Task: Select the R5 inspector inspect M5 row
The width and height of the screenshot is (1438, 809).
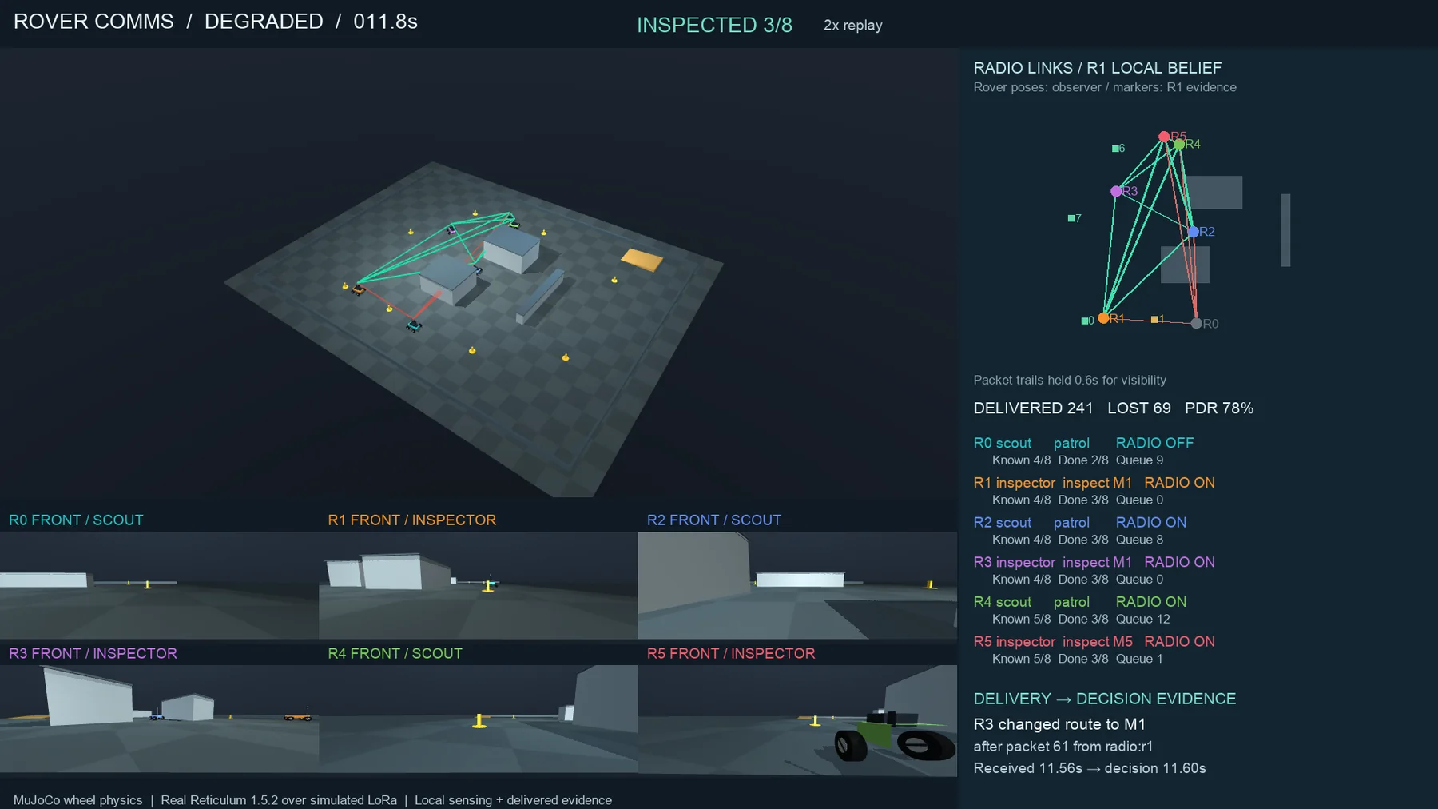Action: pos(1094,642)
